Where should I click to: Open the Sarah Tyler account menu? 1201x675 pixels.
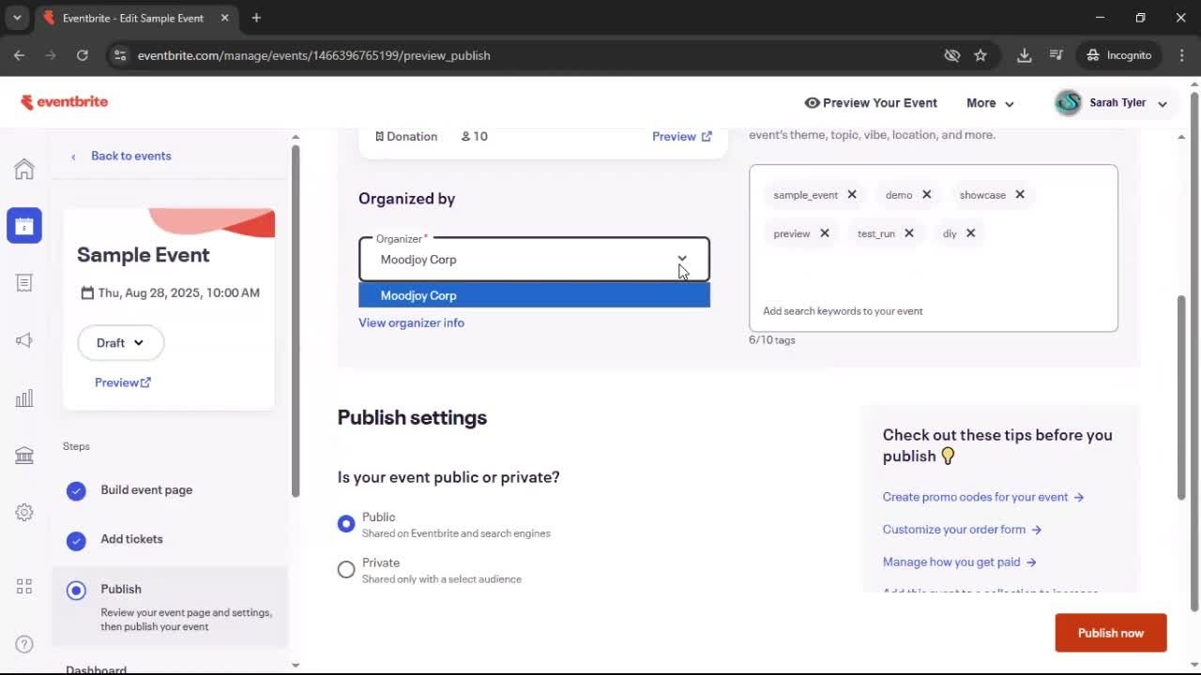(x=1111, y=103)
